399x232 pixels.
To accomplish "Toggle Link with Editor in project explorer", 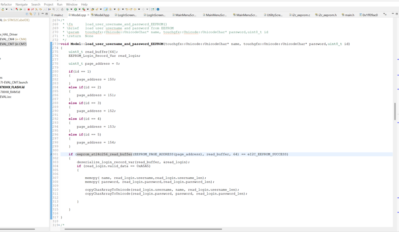I will pos(31,14).
